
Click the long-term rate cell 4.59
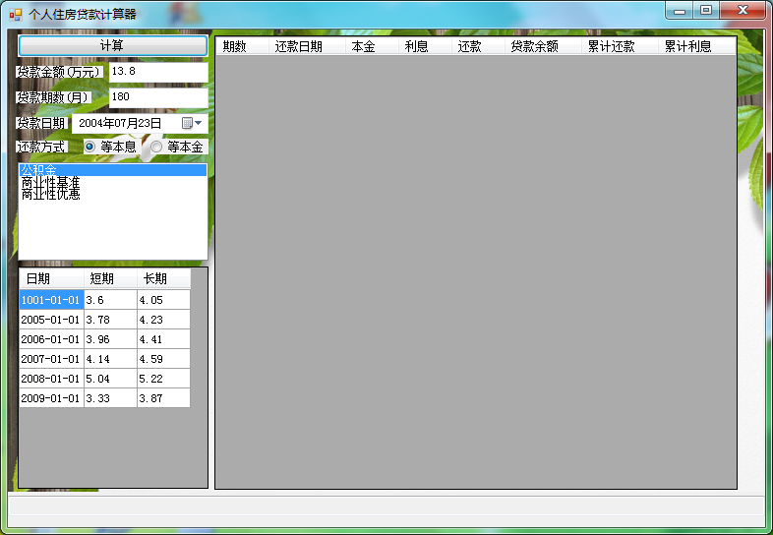pyautogui.click(x=163, y=359)
